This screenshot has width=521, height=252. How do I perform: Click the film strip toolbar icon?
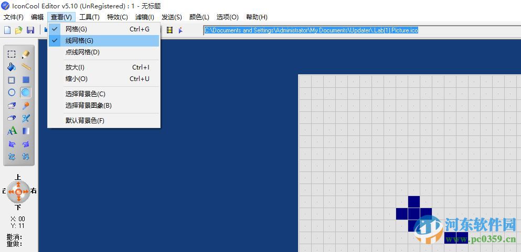tap(170, 30)
